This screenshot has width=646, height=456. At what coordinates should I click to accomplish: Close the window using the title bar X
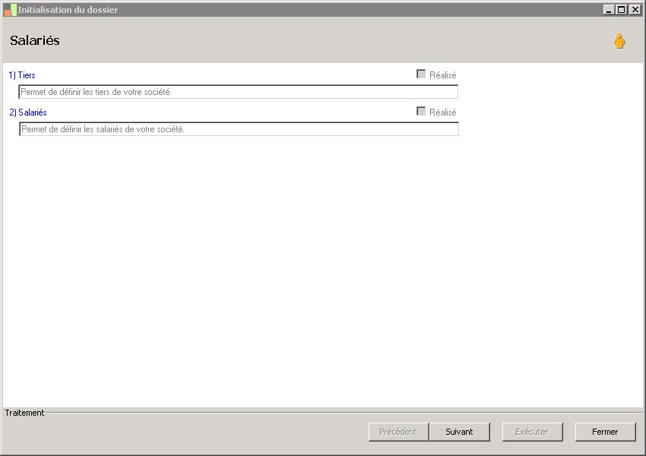pyautogui.click(x=635, y=9)
